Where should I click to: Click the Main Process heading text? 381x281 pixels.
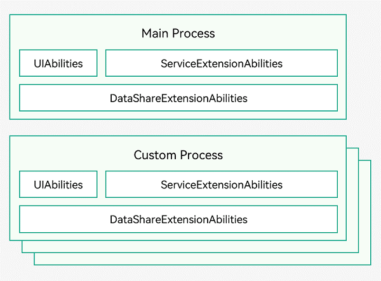click(x=178, y=33)
